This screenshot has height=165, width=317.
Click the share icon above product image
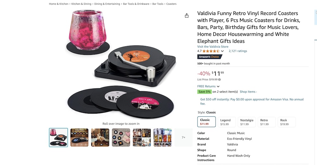point(187,16)
